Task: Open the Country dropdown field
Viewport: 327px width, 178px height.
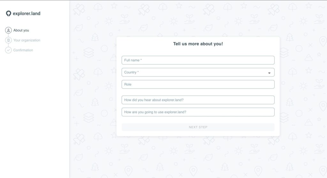Action: 192,72
